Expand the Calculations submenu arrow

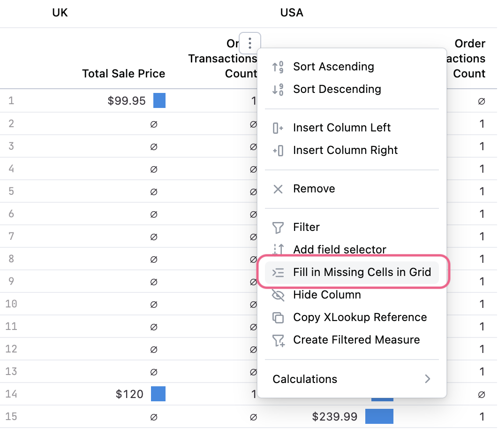tap(427, 379)
